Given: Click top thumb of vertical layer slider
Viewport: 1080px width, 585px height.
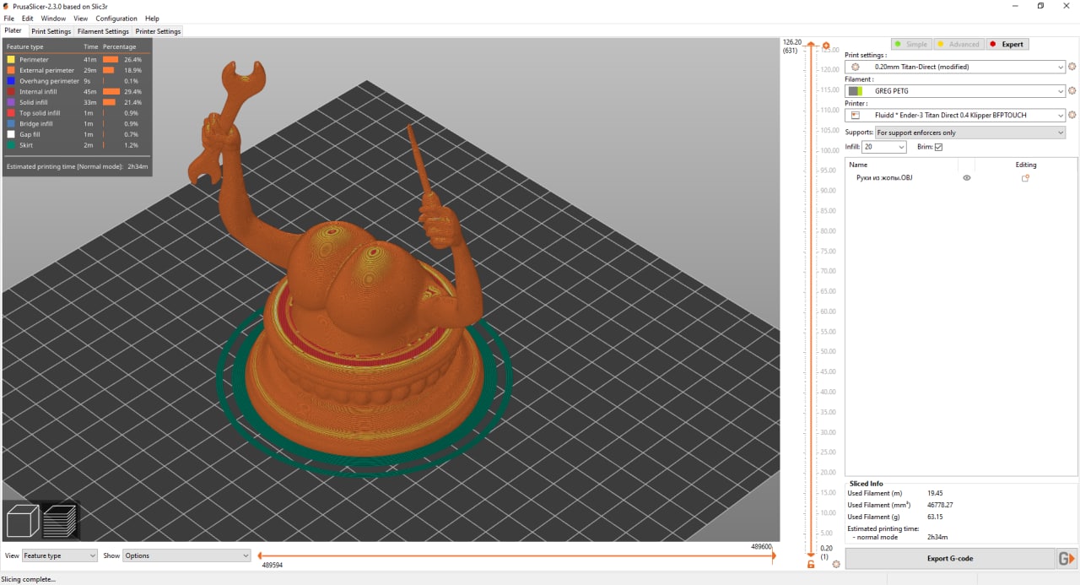Looking at the screenshot, I should point(811,44).
